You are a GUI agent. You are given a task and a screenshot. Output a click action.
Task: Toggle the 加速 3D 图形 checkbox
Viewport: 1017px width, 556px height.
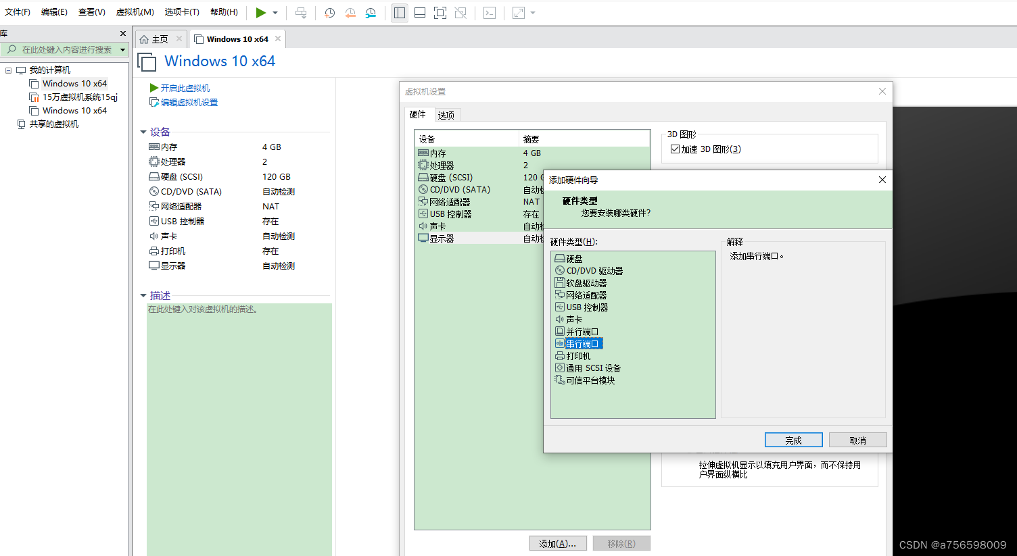(675, 149)
